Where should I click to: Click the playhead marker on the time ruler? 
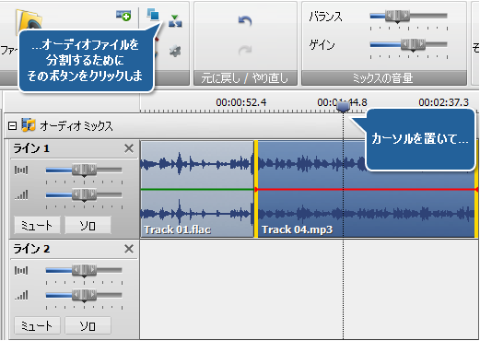point(343,107)
